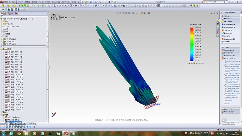Open dropdown arrow next to the Save icon
Image resolution: width=242 pixels, height=136 pixels.
pos(93,2)
